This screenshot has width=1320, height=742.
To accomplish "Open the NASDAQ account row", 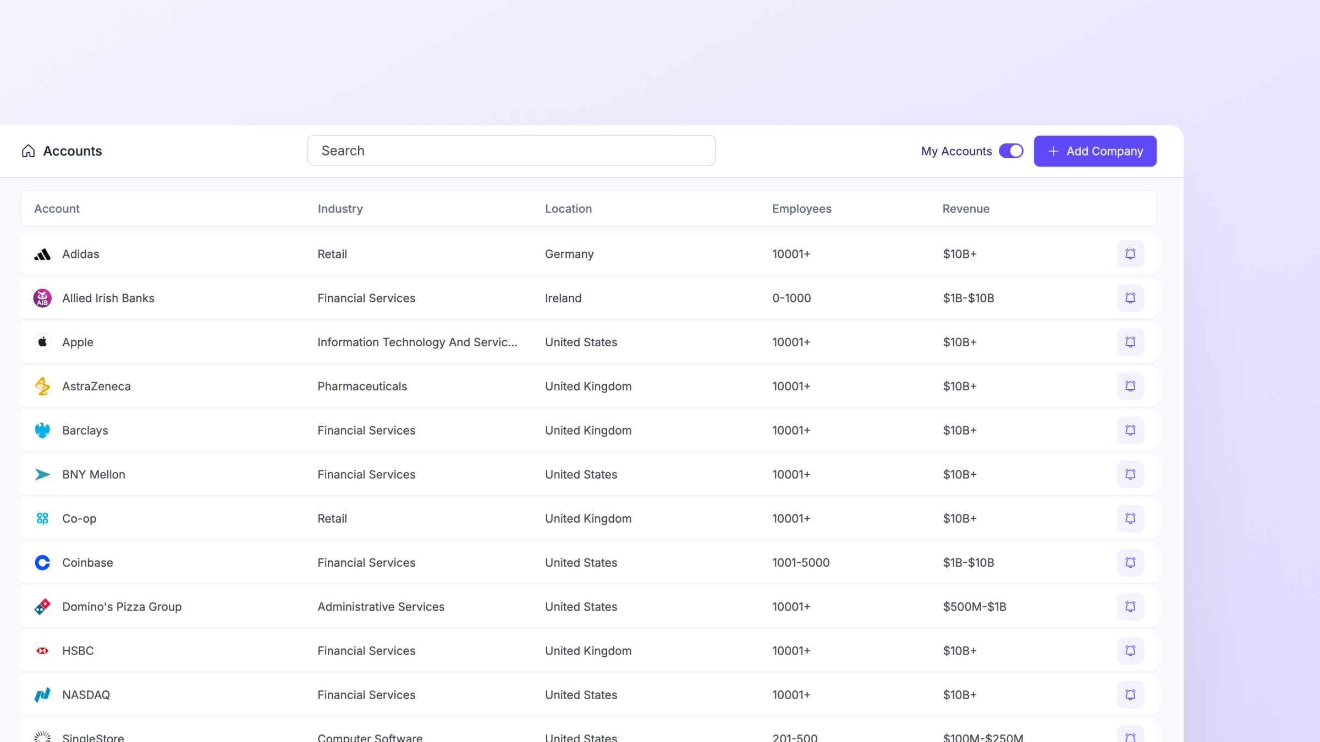I will (x=86, y=695).
